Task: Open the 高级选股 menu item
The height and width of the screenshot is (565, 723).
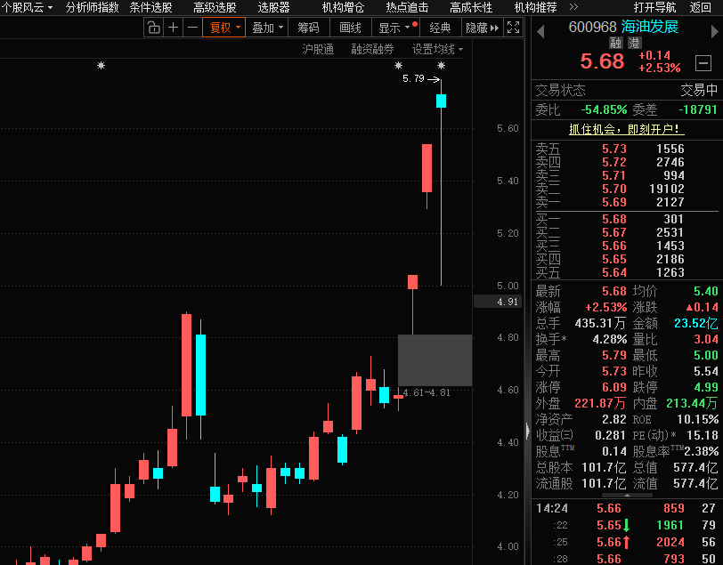Action: (x=215, y=7)
